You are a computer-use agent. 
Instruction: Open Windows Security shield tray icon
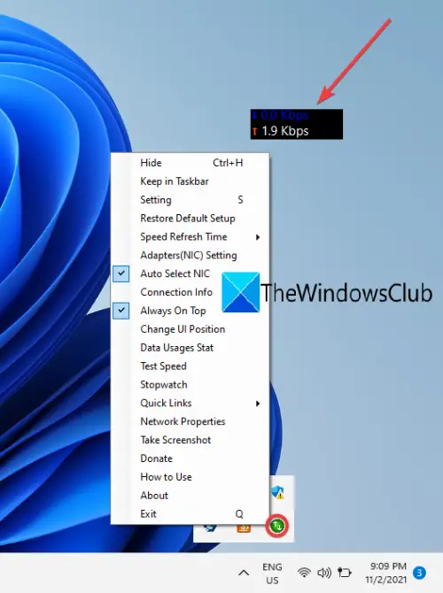[x=277, y=492]
